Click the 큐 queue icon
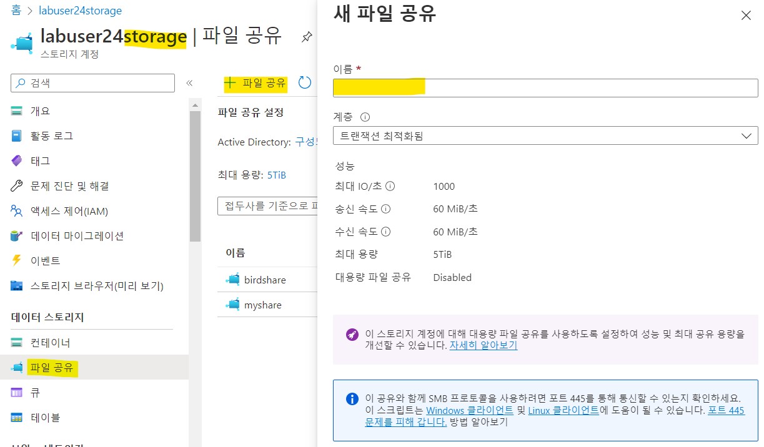 coord(17,393)
